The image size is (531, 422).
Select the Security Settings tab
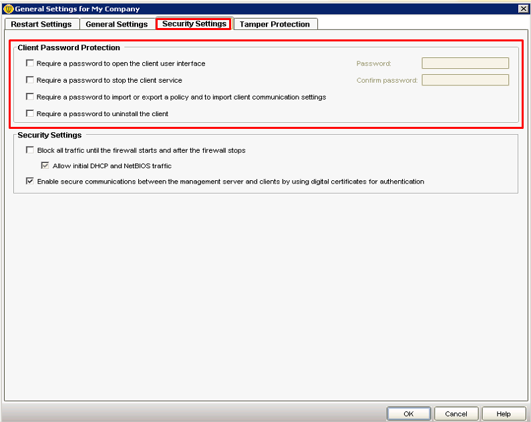[x=194, y=24]
